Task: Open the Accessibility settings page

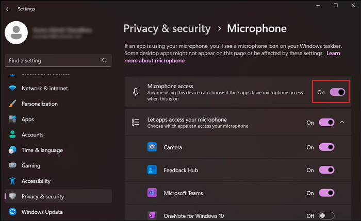Action: coord(36,181)
